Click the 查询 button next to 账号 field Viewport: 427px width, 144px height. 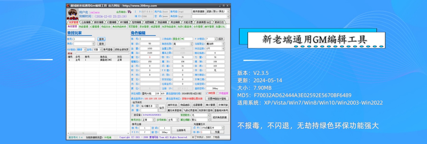101,39
